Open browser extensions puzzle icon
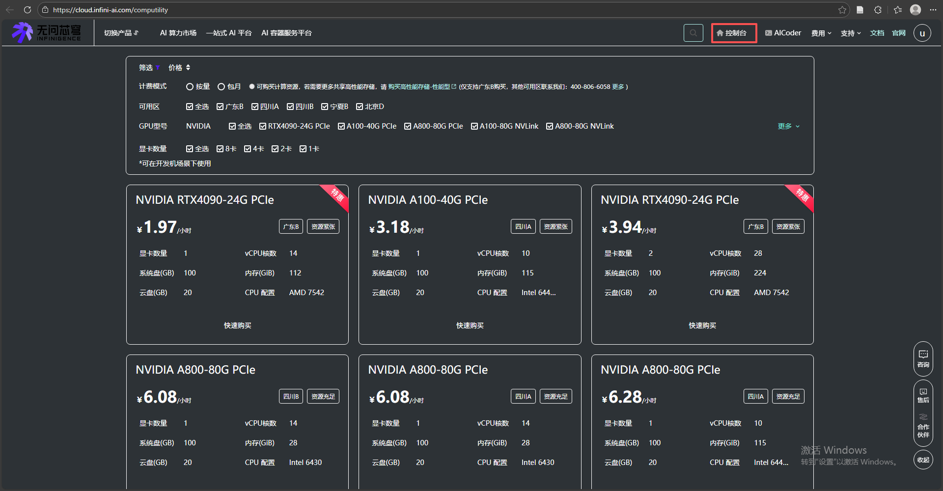 (x=878, y=10)
